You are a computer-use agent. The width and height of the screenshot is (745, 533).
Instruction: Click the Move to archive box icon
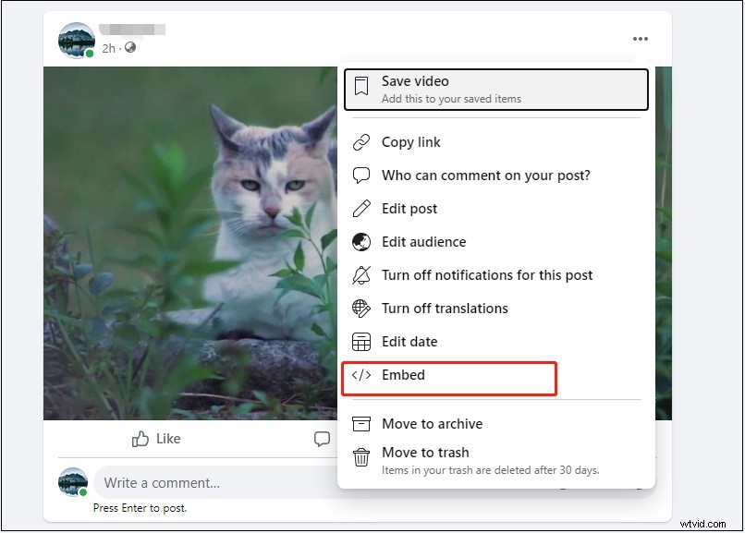pyautogui.click(x=360, y=424)
